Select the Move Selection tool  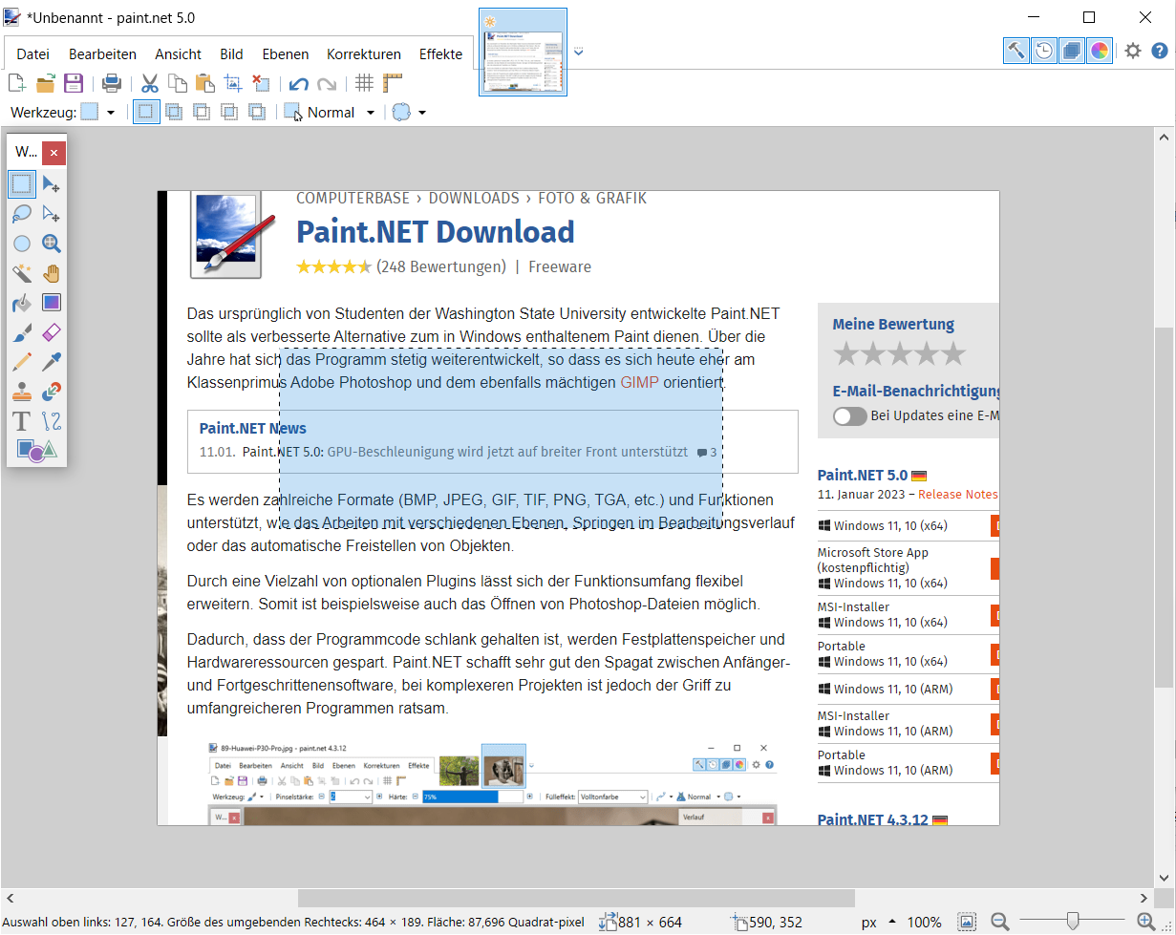[52, 214]
